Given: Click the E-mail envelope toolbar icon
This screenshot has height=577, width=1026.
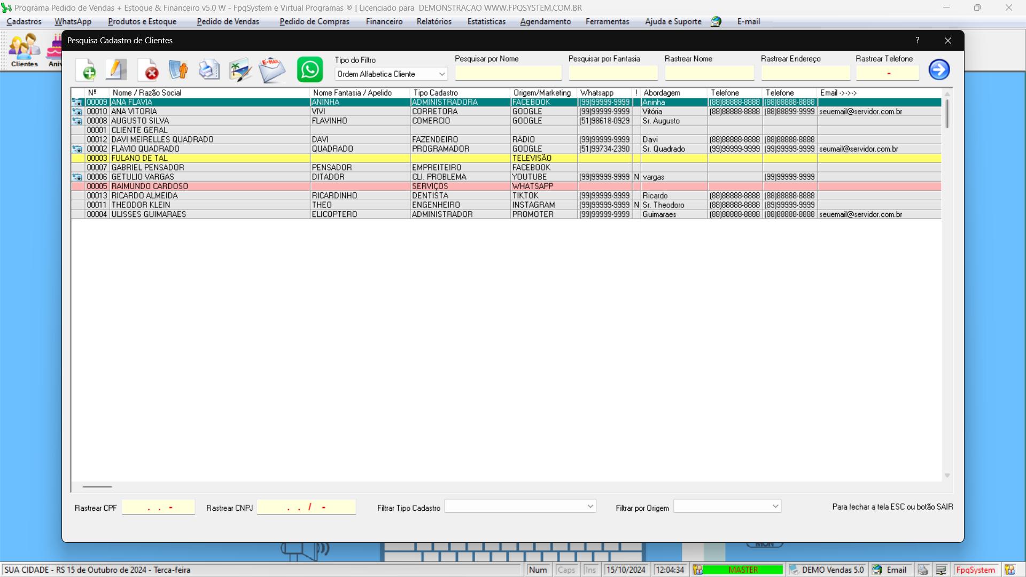Looking at the screenshot, I should point(272,70).
